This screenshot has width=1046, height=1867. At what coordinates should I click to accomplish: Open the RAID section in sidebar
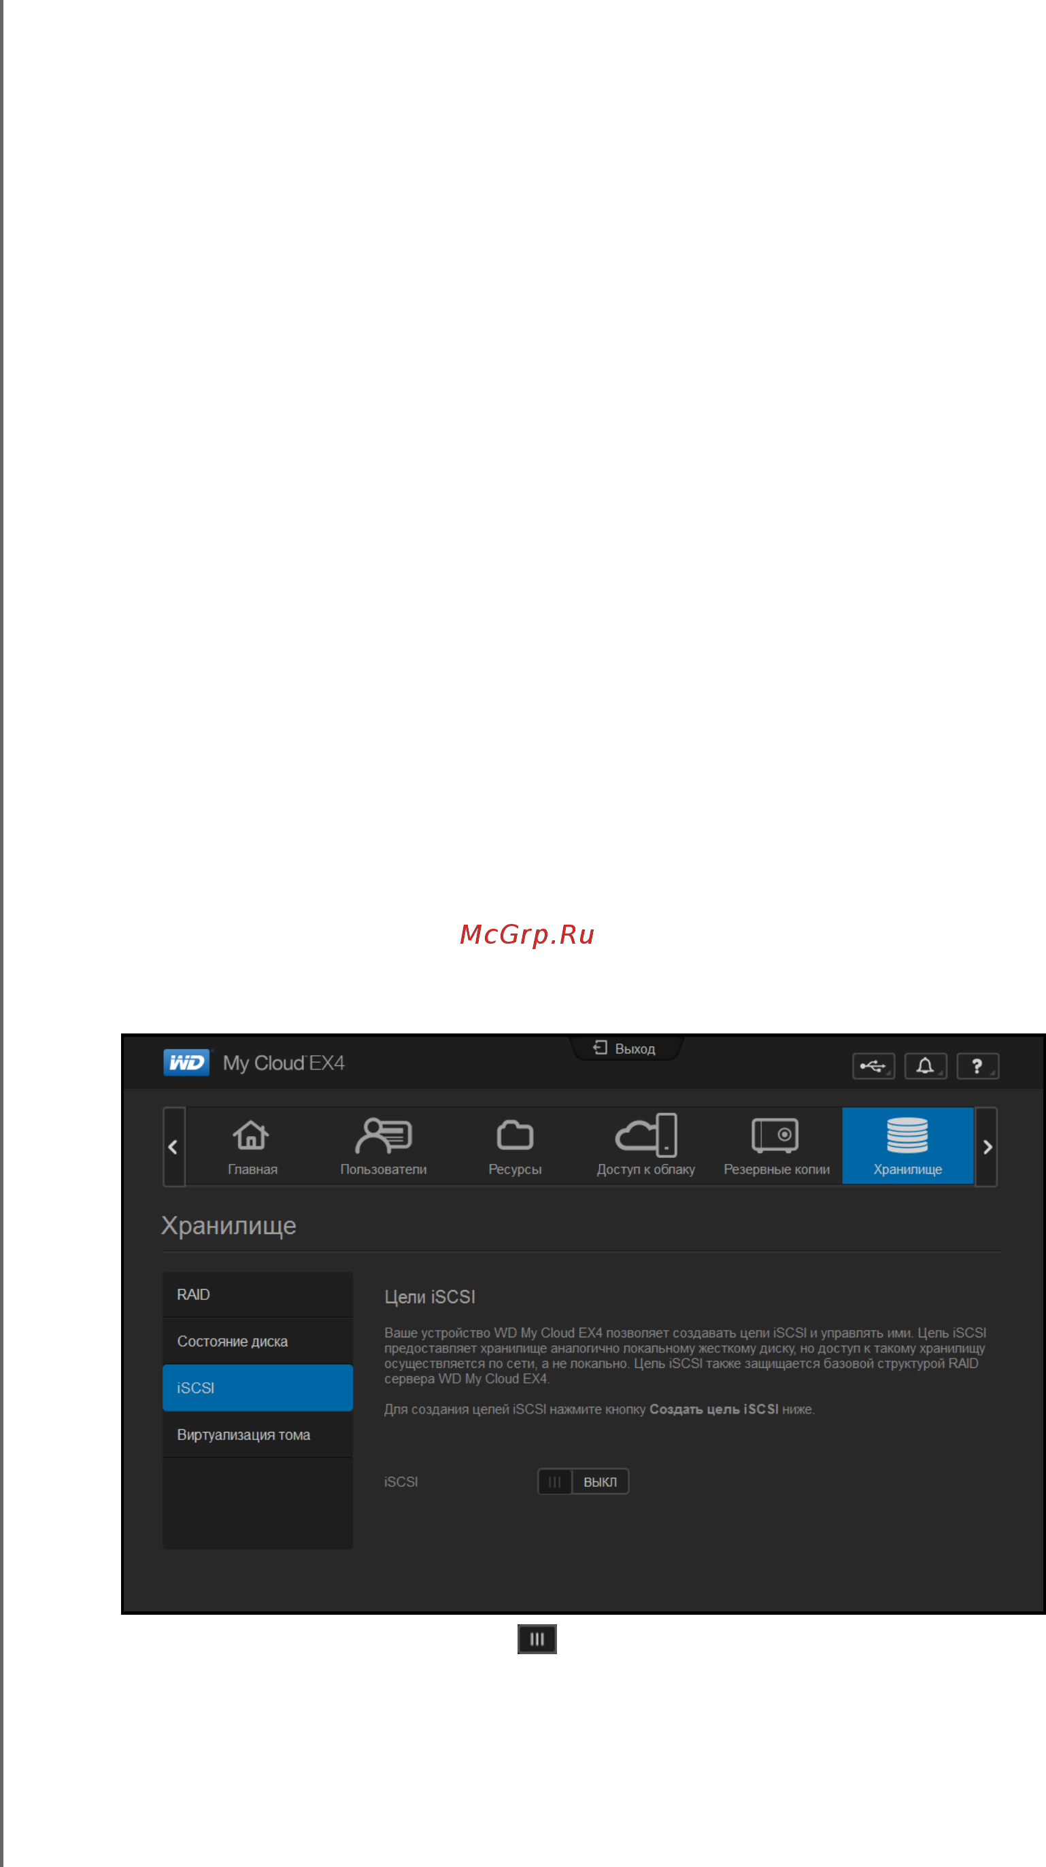pos(257,1295)
